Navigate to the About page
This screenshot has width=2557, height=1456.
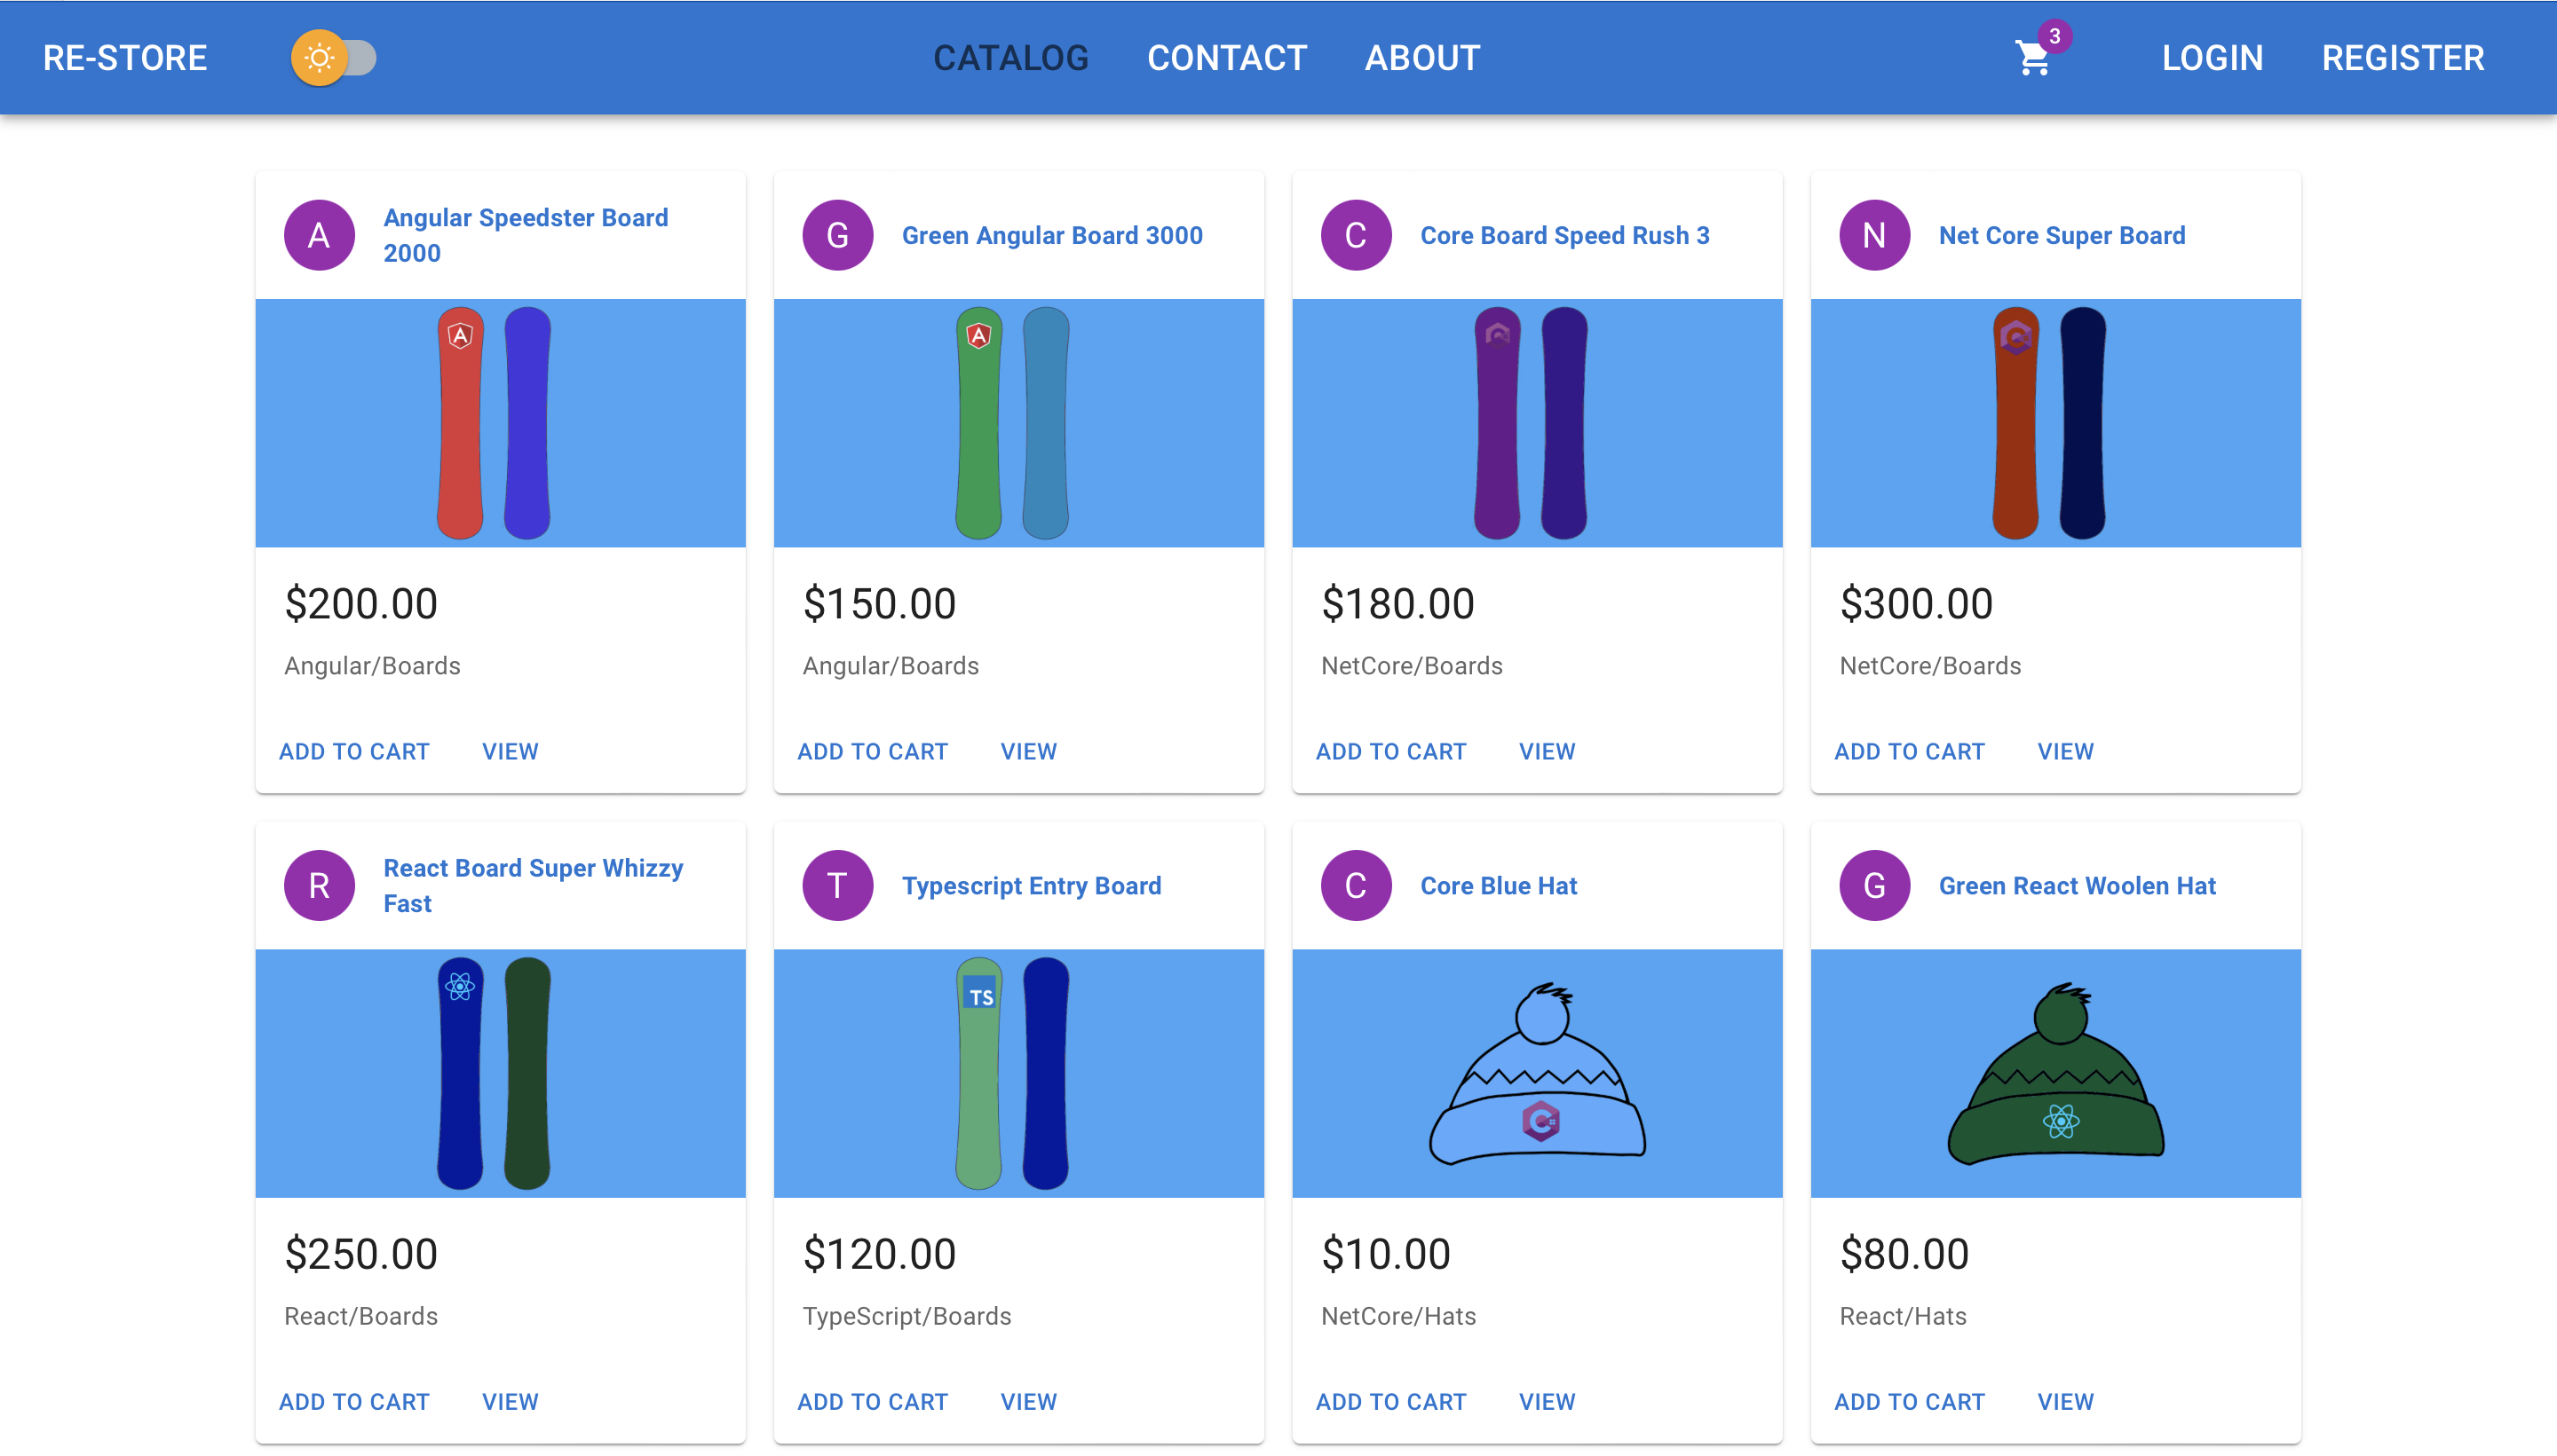click(1421, 58)
